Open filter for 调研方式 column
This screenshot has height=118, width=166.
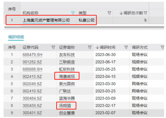(x=162, y=47)
